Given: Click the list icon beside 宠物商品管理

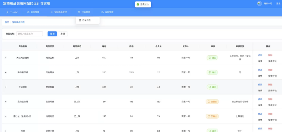Looking at the screenshot, I should (x=52, y=12).
